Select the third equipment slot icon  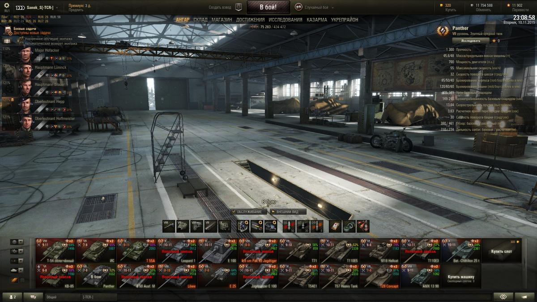click(x=271, y=226)
